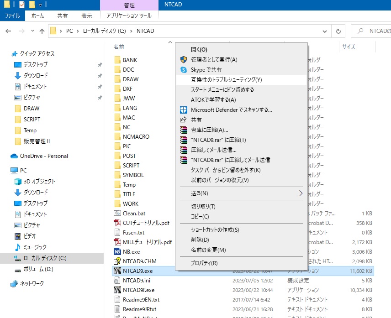Click the クイック アクセス star icon
Screen dimensions: 391x318
pos(15,54)
